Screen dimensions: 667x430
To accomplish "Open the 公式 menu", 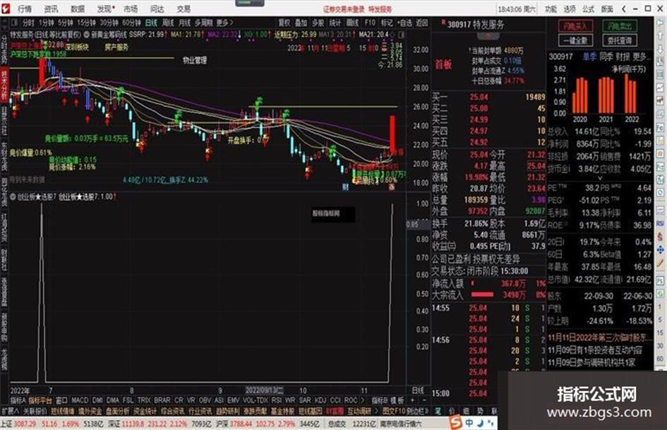I will (x=589, y=8).
